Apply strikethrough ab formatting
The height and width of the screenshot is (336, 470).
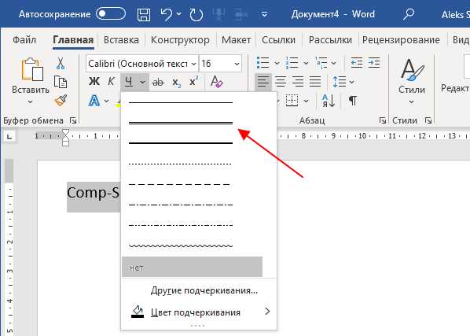click(x=158, y=82)
